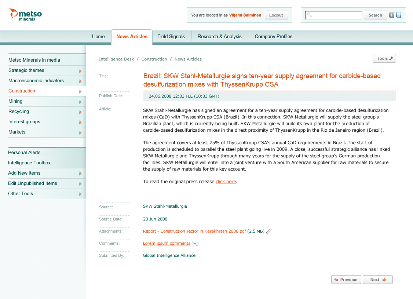Click the file size '(2.5 MB)'

tap(256, 231)
